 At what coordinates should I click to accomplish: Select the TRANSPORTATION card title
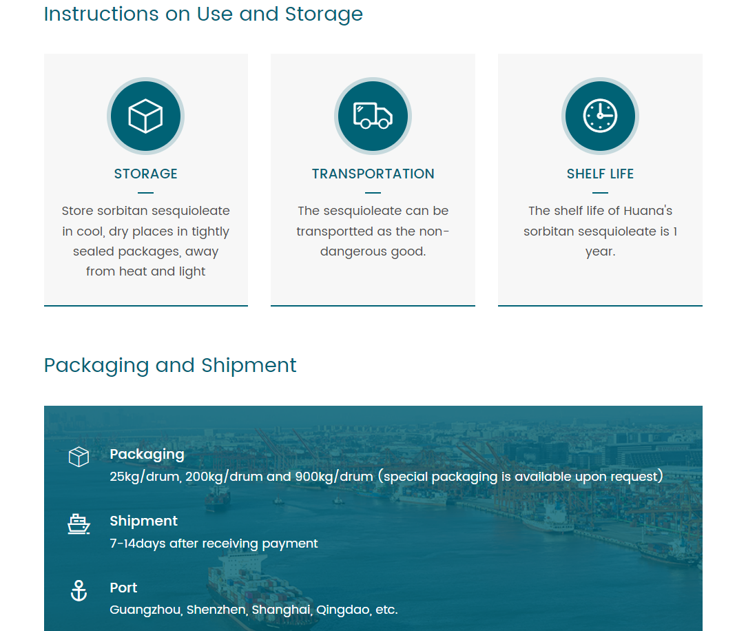pos(373,174)
